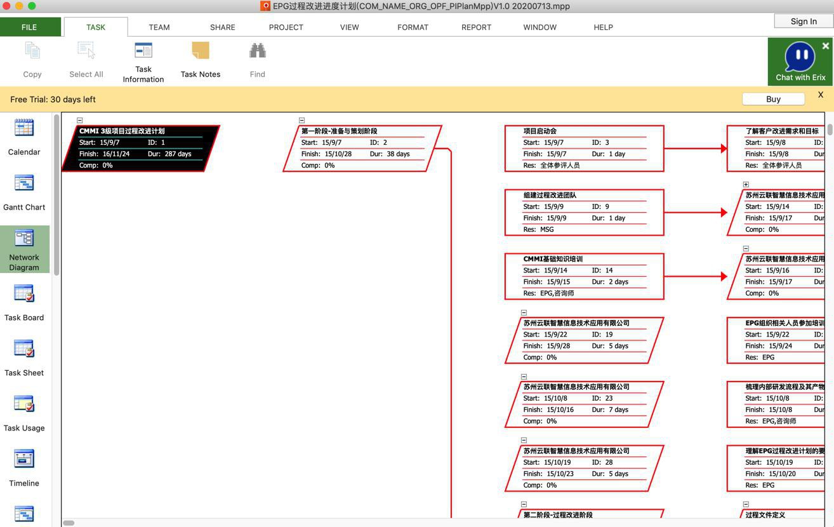834x527 pixels.
Task: Collapse summary node with ID 19
Action: click(524, 312)
